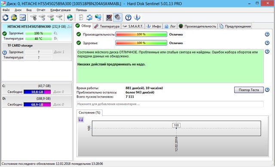Click the disk with magnifier toolbar icon
The height and width of the screenshot is (167, 275).
point(59,18)
